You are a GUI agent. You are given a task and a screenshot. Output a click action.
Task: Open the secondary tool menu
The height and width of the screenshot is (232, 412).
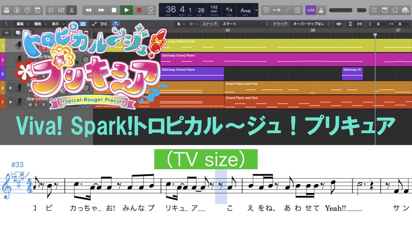194,24
